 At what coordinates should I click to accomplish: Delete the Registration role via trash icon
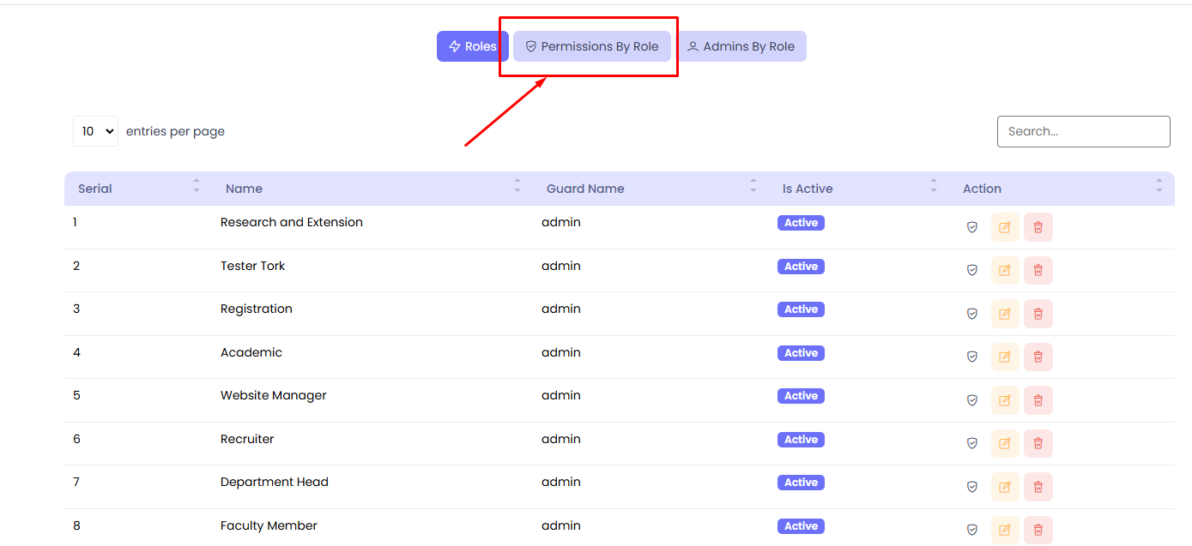(x=1038, y=314)
